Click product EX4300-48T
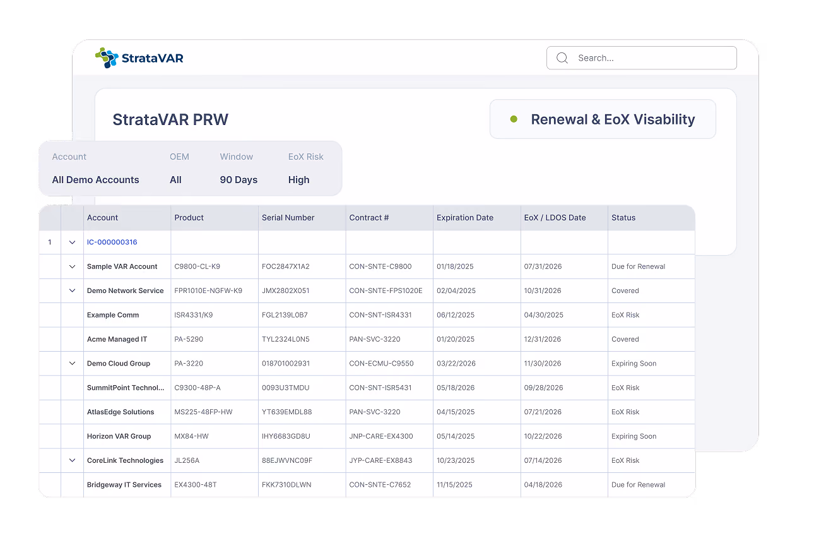The image size is (831, 555). [195, 485]
